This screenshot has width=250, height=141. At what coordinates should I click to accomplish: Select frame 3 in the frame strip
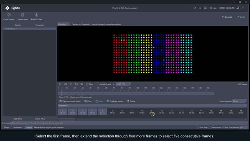coord(92,112)
